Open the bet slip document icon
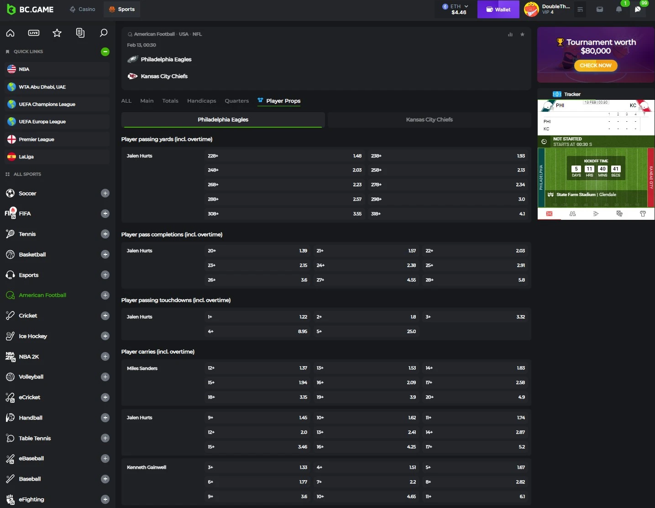This screenshot has height=508, width=655. click(x=80, y=33)
